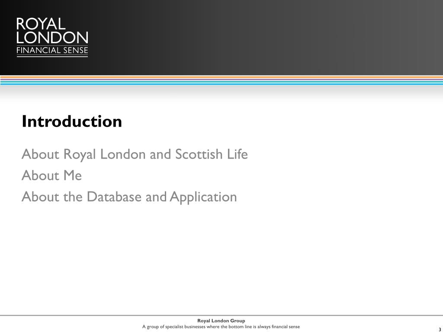
Task: Click the Royal London Financial Sense logo
Action: 52,37
